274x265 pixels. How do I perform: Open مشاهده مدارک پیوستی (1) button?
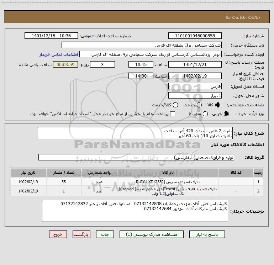[152, 234]
